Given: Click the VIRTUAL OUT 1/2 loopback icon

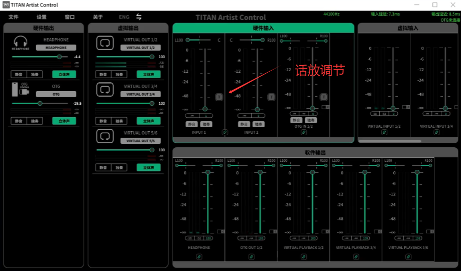Looking at the screenshot, I should coord(105,43).
